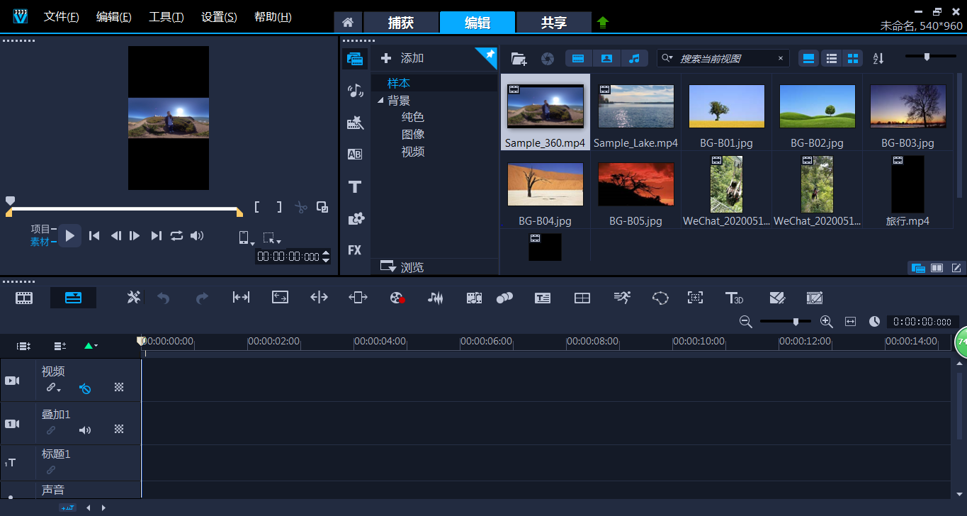This screenshot has height=516, width=967.
Task: Open the 工具 menu
Action: coord(166,17)
